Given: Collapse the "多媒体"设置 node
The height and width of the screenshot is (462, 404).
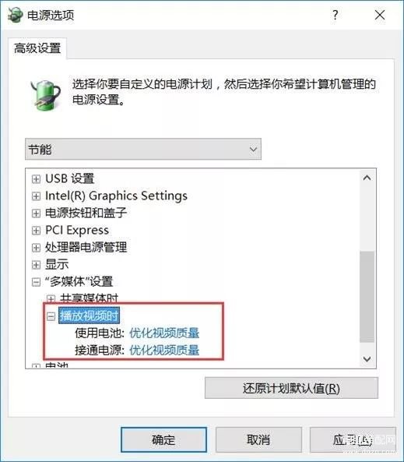Looking at the screenshot, I should tap(36, 282).
